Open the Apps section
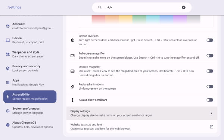 click(30, 83)
